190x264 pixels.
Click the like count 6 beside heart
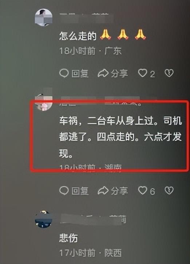pos(152,191)
